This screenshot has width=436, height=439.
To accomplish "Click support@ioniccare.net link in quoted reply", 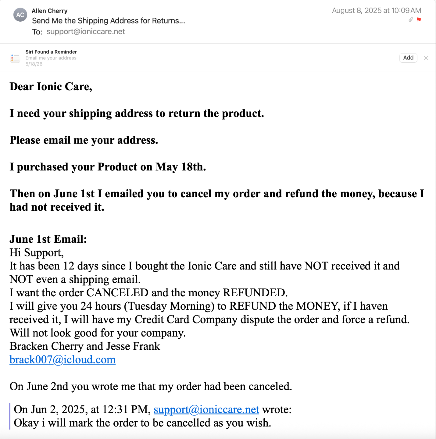I will click(x=206, y=409).
